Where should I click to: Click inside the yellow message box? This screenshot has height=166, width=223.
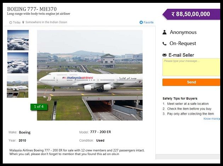tap(191, 67)
